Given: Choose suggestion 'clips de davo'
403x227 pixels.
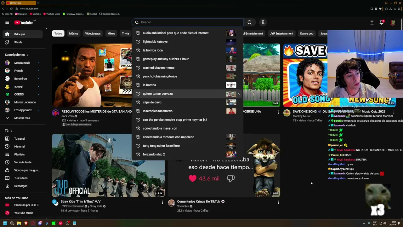Looking at the screenshot, I should (187, 102).
